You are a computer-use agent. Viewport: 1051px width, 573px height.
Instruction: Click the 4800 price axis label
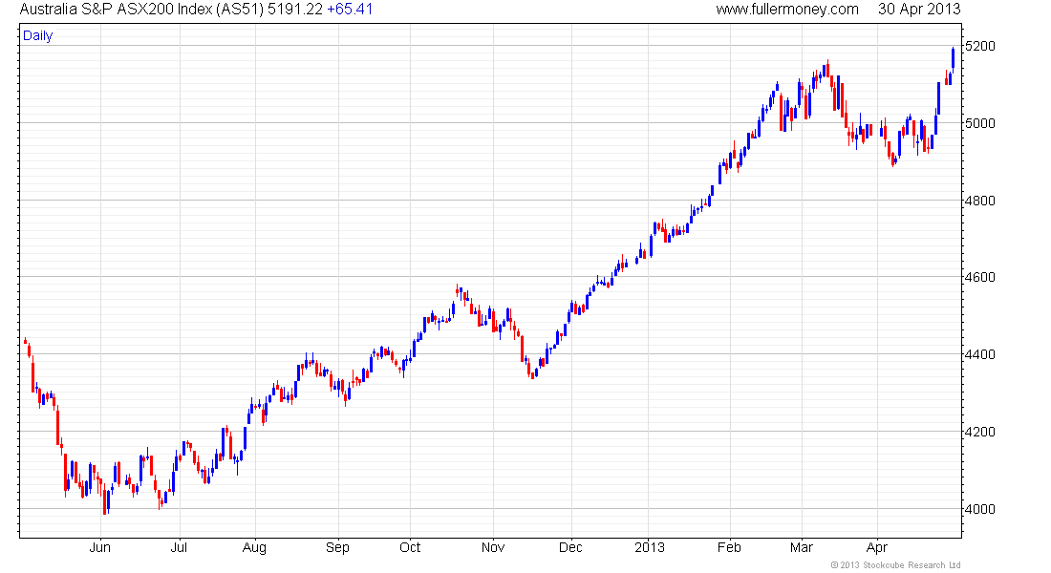point(979,201)
